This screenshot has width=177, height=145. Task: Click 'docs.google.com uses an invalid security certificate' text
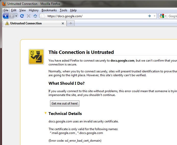pos(84,121)
